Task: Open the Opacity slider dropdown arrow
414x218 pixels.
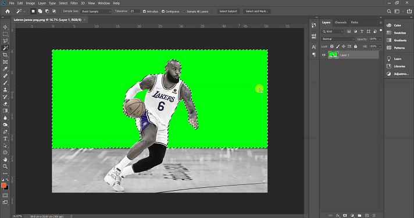Action: [x=380, y=39]
